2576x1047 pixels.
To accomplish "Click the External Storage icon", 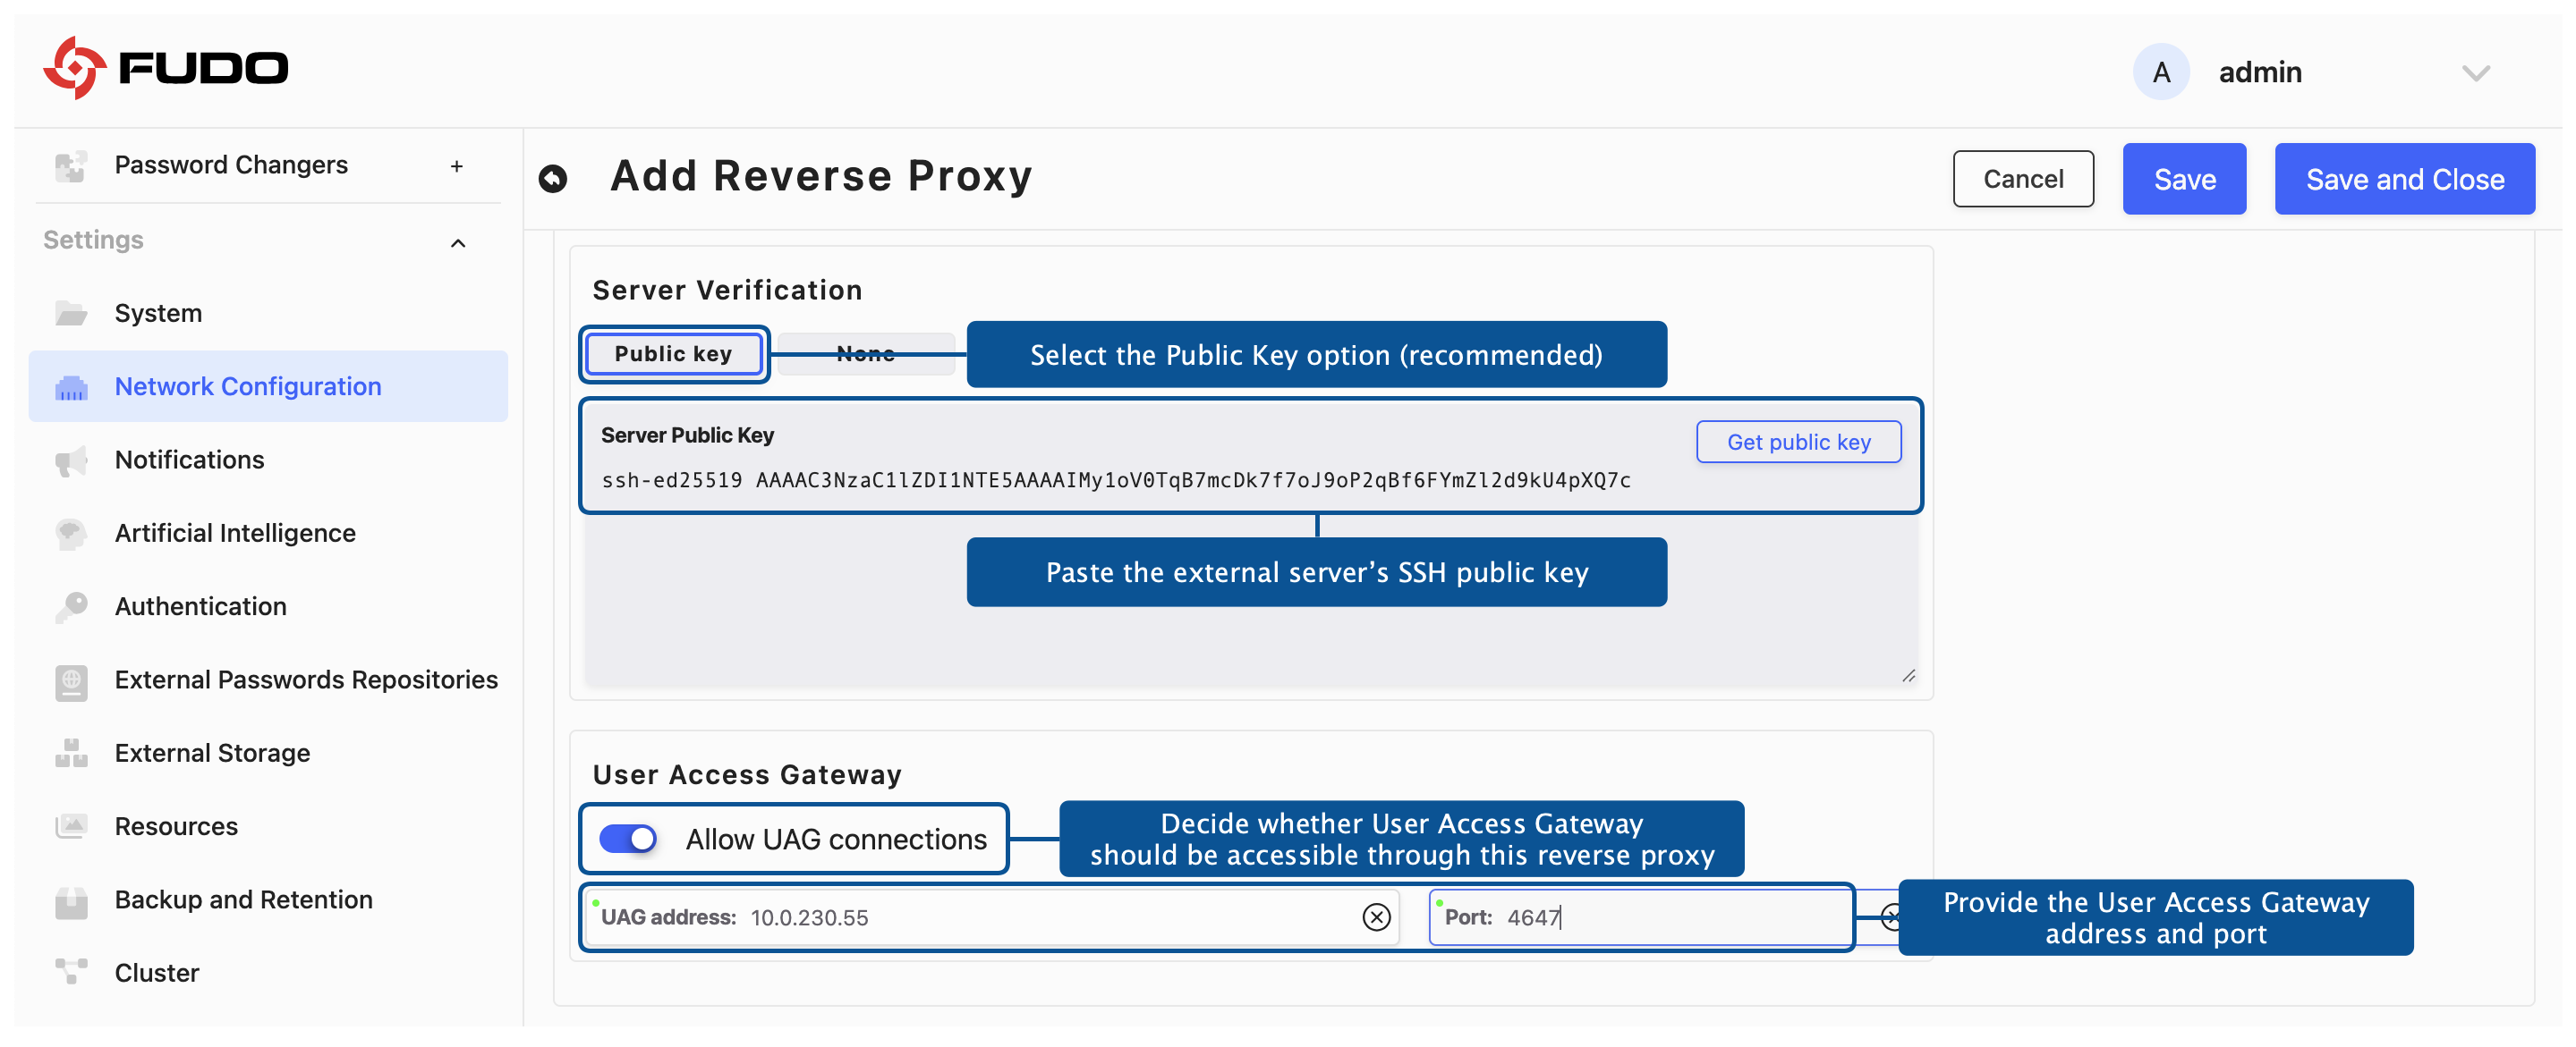I will 71,753.
